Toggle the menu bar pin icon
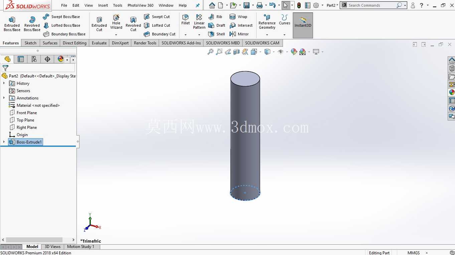This screenshot has width=455, height=255. (x=197, y=5)
